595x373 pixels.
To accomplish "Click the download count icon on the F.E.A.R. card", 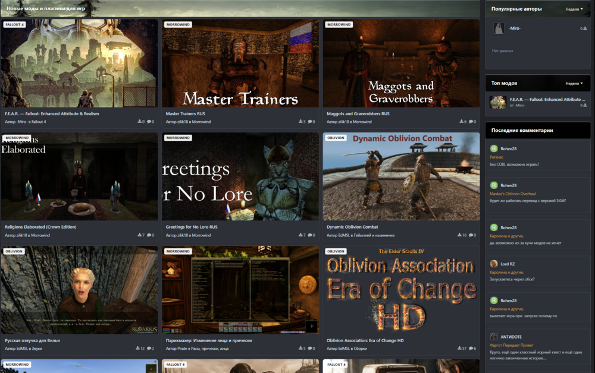I will click(140, 122).
